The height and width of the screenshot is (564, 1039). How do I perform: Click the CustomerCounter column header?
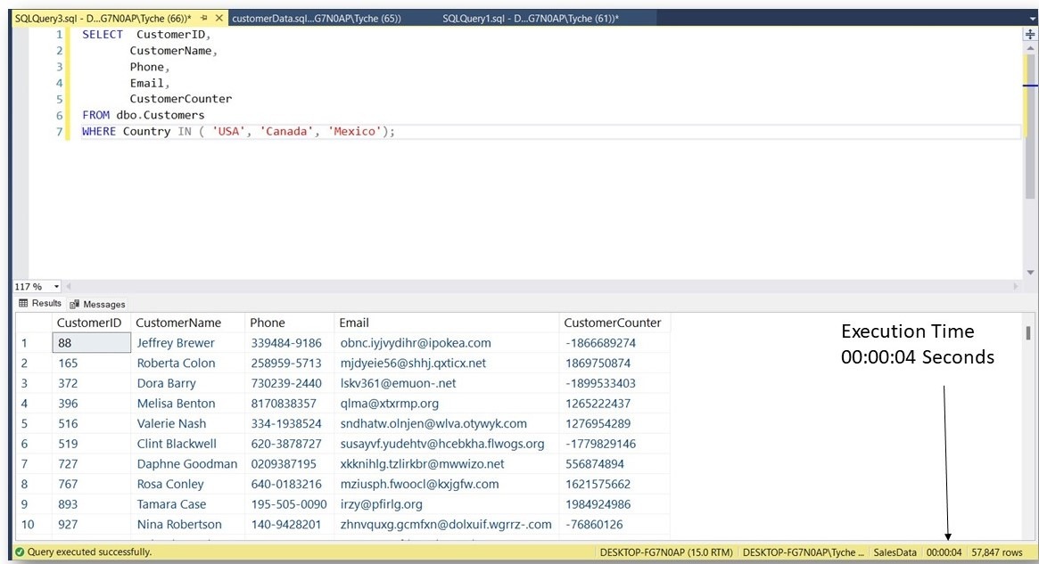click(613, 323)
